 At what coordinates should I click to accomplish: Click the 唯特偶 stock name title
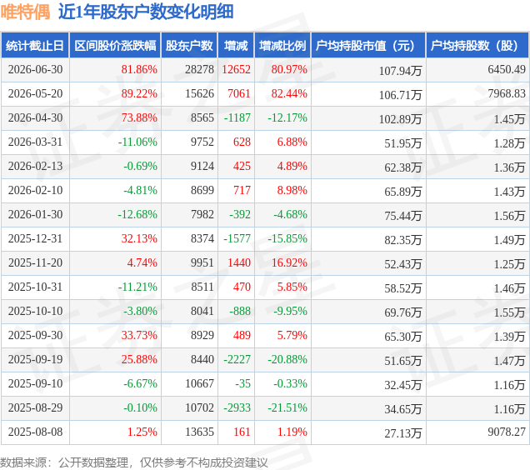click(x=25, y=12)
